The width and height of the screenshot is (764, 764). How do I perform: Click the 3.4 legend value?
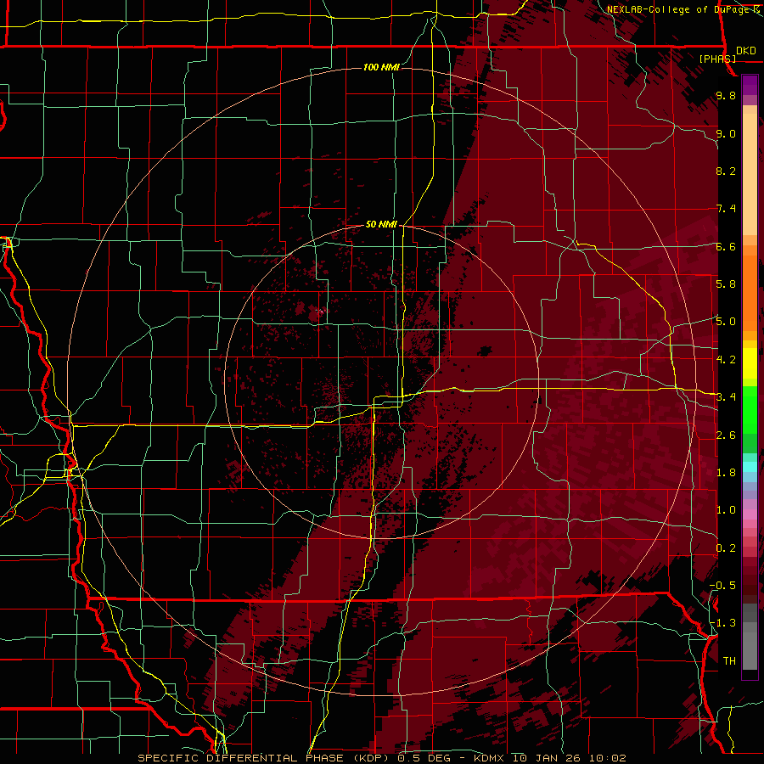726,396
